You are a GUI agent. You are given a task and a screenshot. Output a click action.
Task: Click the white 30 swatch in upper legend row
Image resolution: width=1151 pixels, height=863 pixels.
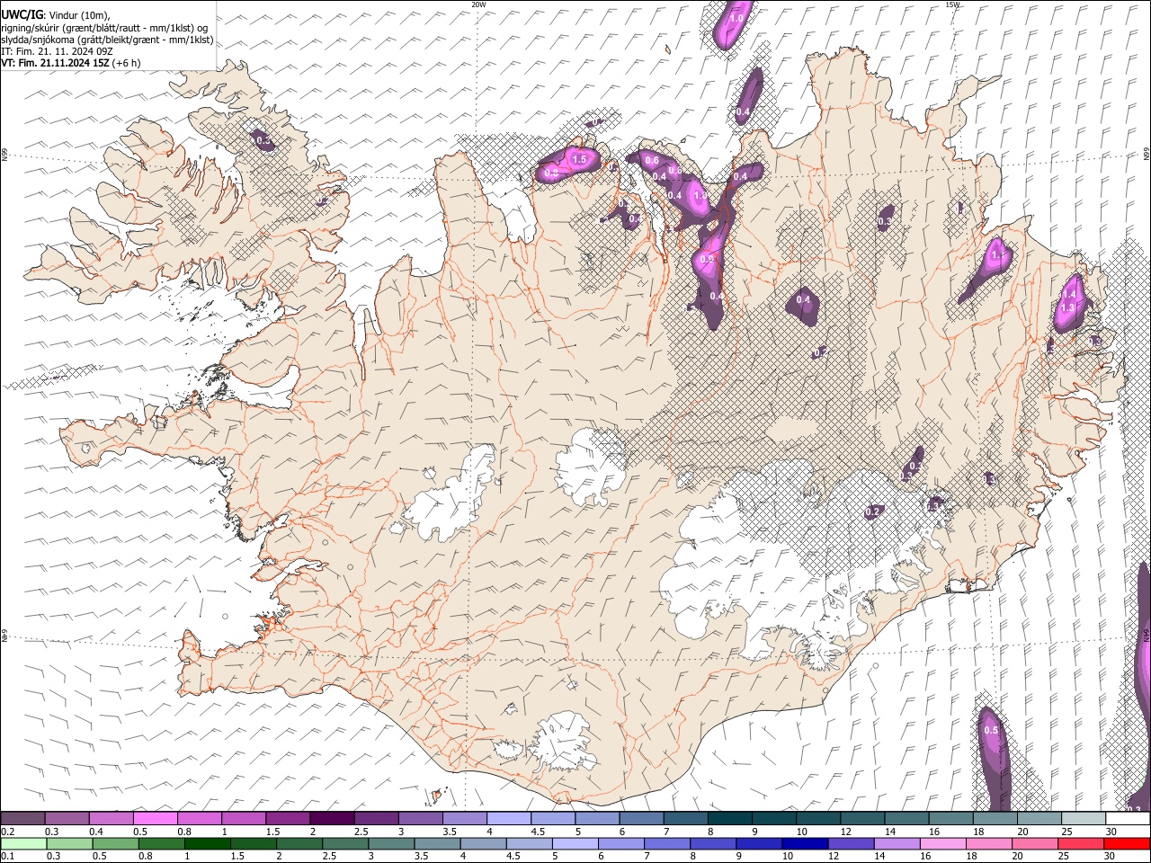1129,818
